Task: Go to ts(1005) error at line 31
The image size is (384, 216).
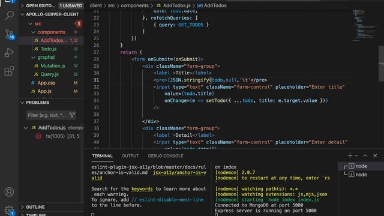Action: tap(62, 136)
